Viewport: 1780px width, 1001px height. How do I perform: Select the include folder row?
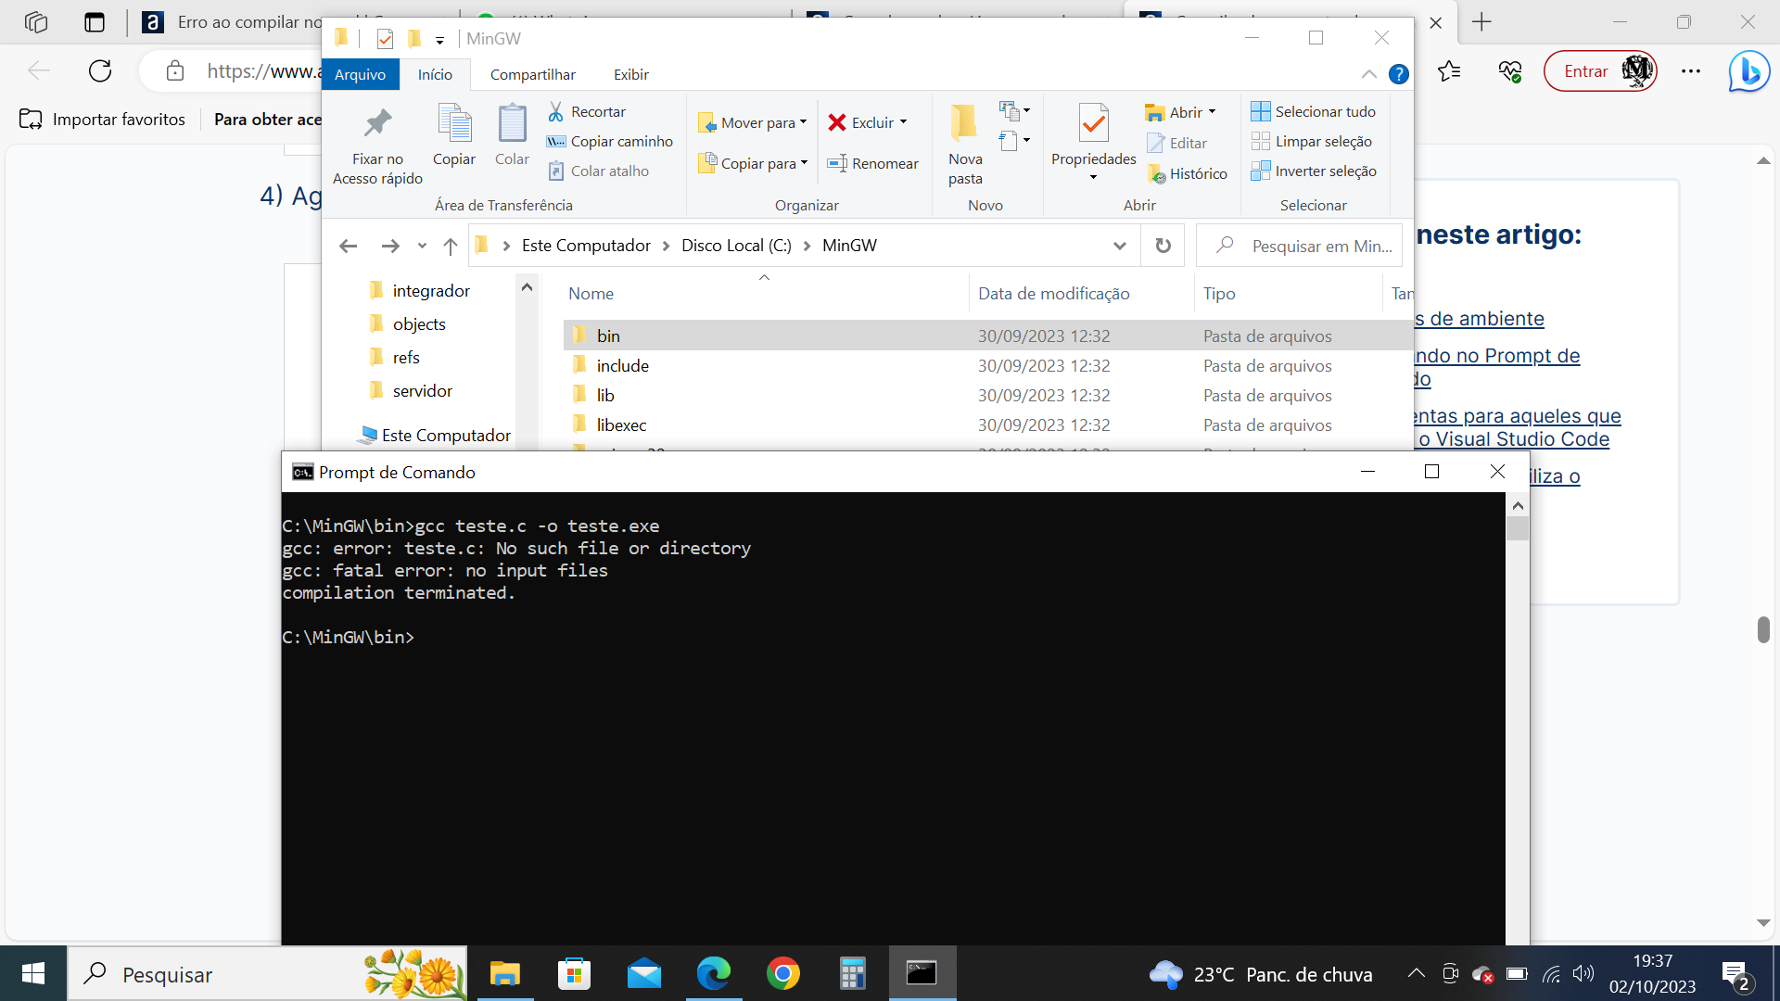(x=987, y=365)
